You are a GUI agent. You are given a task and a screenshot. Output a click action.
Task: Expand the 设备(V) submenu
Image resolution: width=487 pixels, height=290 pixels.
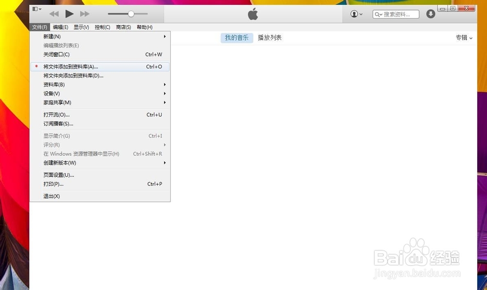click(50, 93)
